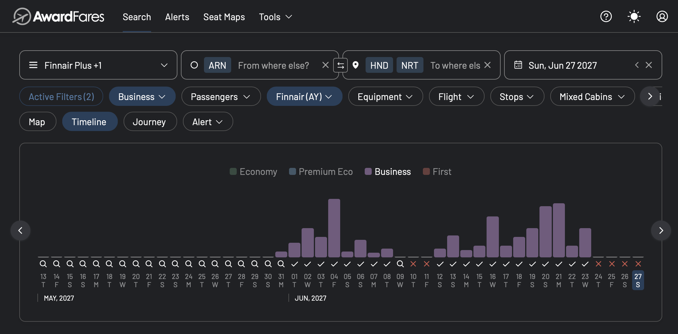Toggle Economy cabin in chart legend
The height and width of the screenshot is (334, 678).
[x=253, y=172]
